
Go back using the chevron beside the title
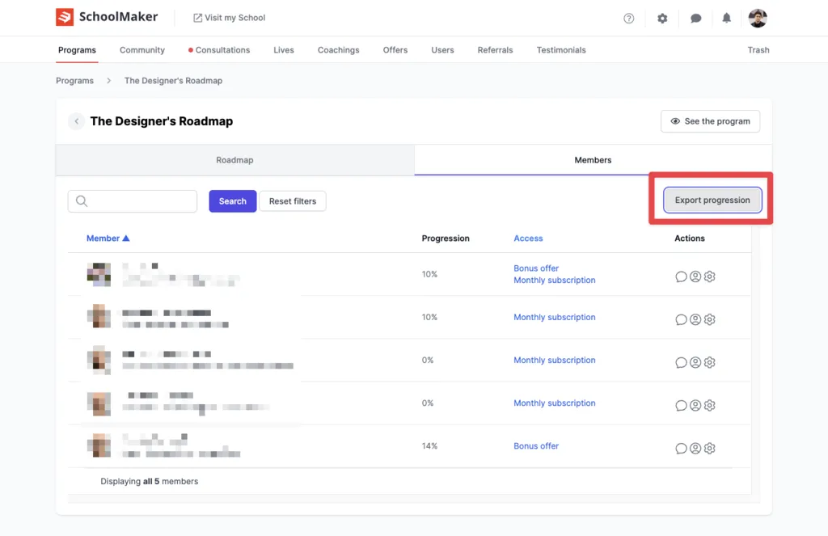coord(77,121)
